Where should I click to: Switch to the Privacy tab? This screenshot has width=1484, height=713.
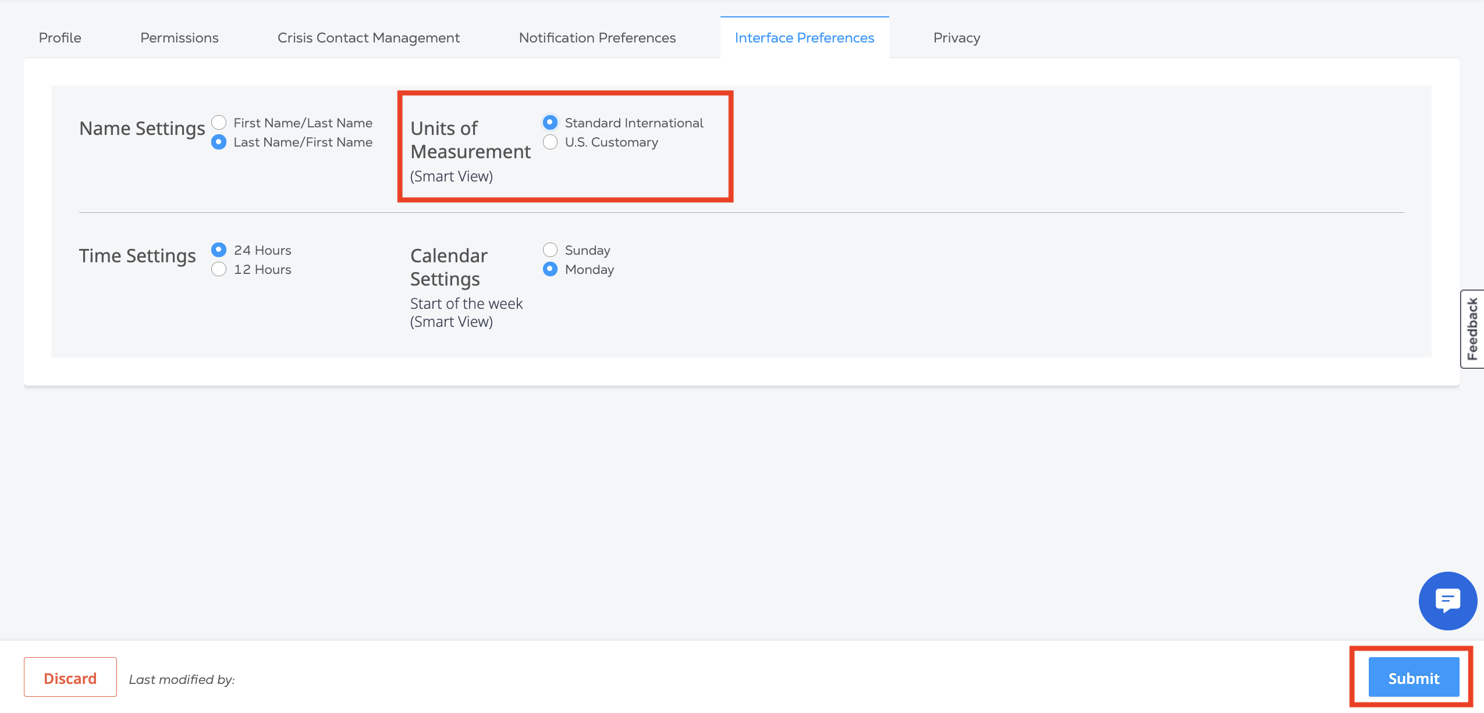pyautogui.click(x=957, y=38)
